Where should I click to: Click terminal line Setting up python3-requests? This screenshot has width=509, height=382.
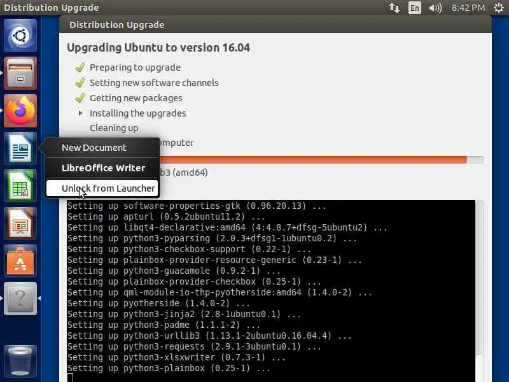(x=194, y=346)
